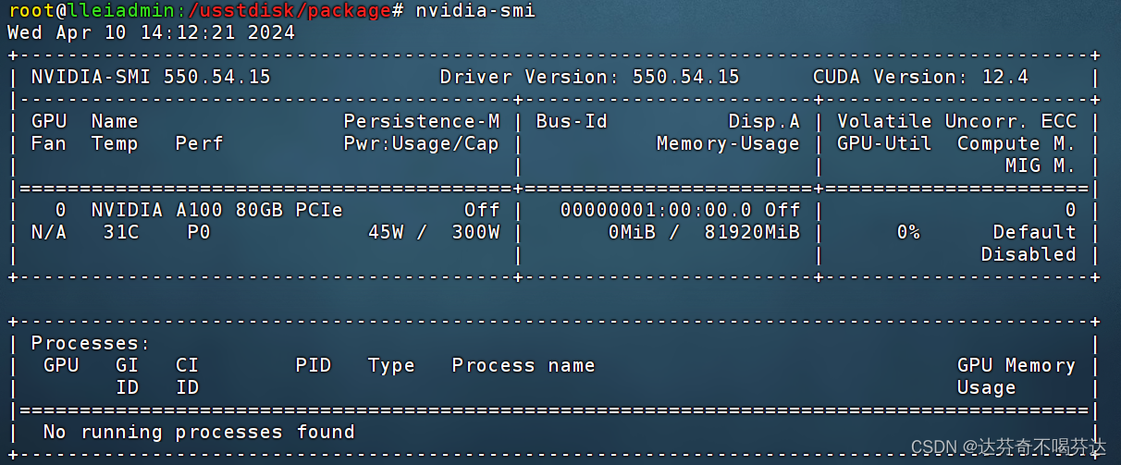This screenshot has width=1121, height=465.
Task: Click the MIG M. header
Action: click(1041, 165)
